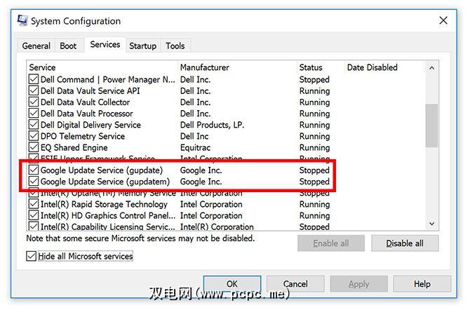The height and width of the screenshot is (310, 470).
Task: Sort by Date Disabled column header
Action: (x=385, y=67)
